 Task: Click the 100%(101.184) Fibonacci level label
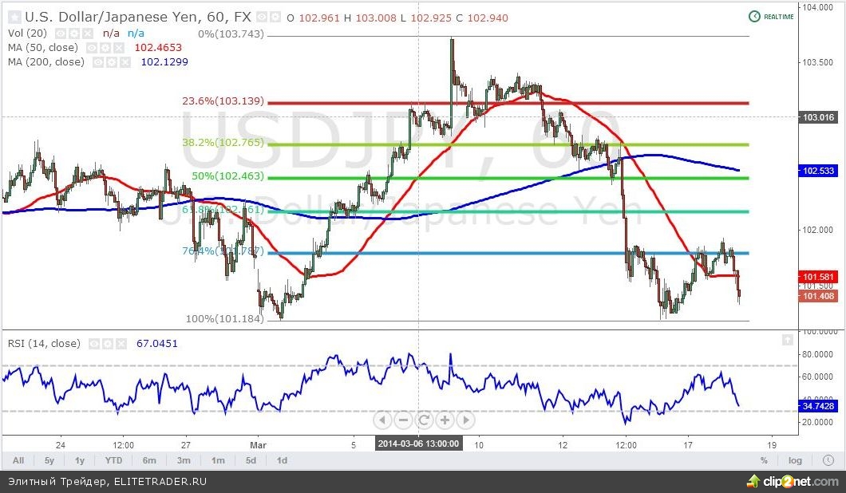[224, 319]
